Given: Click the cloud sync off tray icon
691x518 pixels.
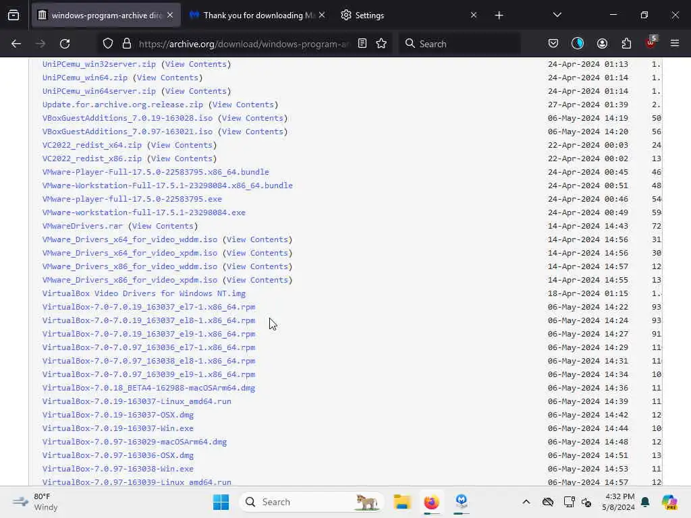Looking at the screenshot, I should [x=548, y=502].
